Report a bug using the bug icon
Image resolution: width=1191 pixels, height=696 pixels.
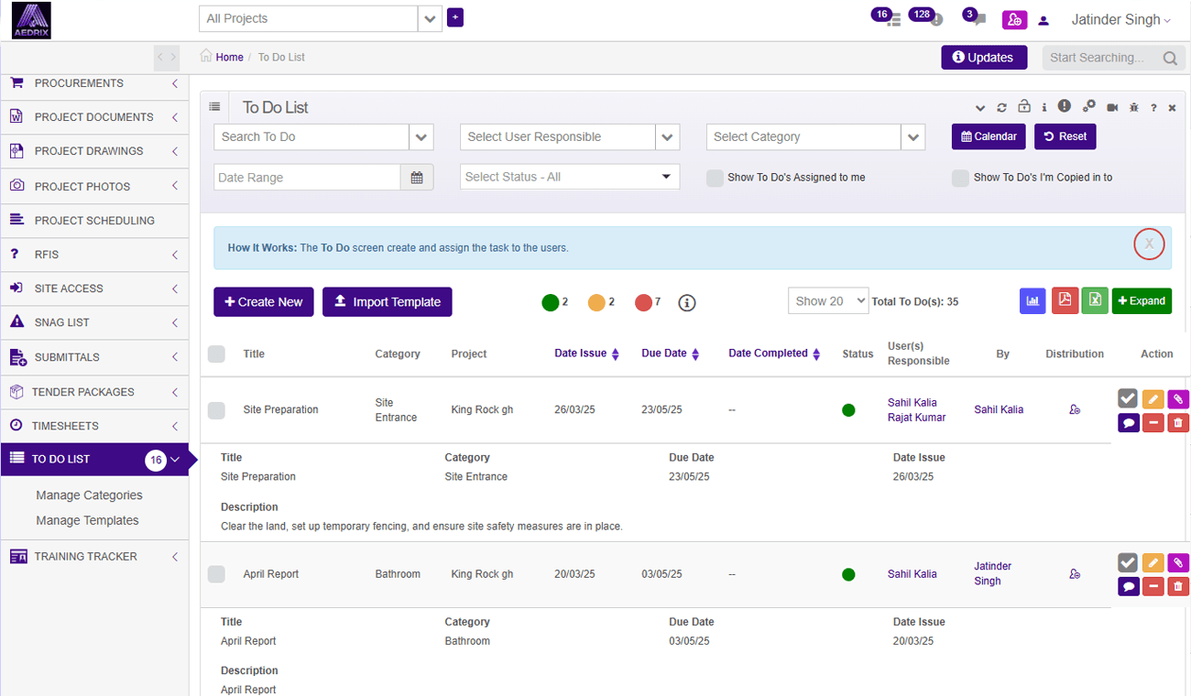1133,107
